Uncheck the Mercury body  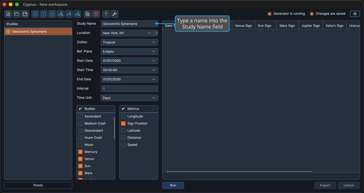click(x=80, y=152)
